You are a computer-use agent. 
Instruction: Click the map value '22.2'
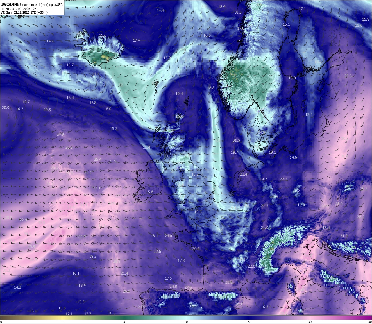click(x=283, y=179)
